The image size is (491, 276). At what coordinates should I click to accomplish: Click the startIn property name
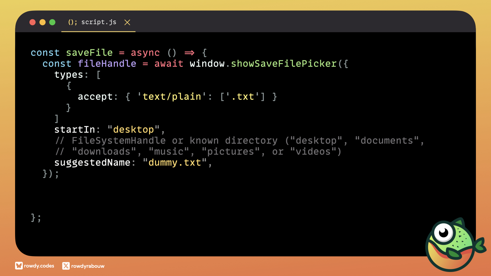pyautogui.click(x=74, y=130)
